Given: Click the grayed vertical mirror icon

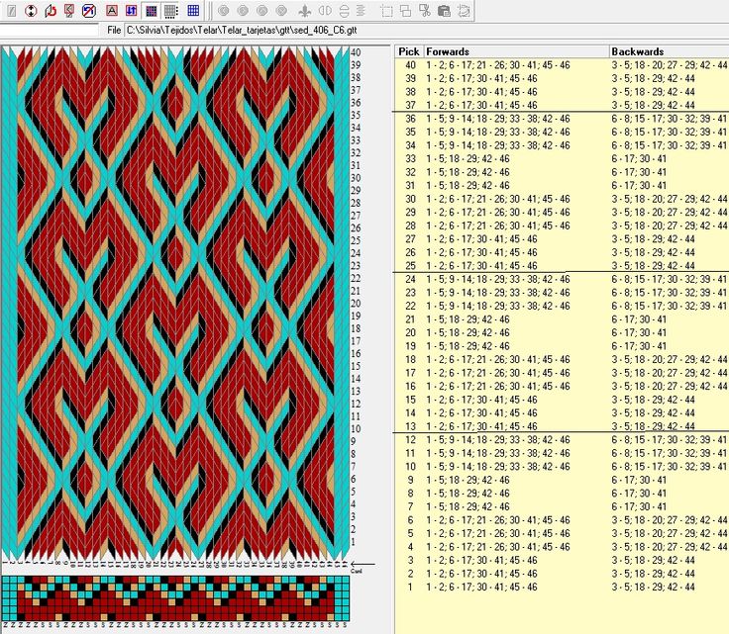Looking at the screenshot, I should click(x=344, y=10).
